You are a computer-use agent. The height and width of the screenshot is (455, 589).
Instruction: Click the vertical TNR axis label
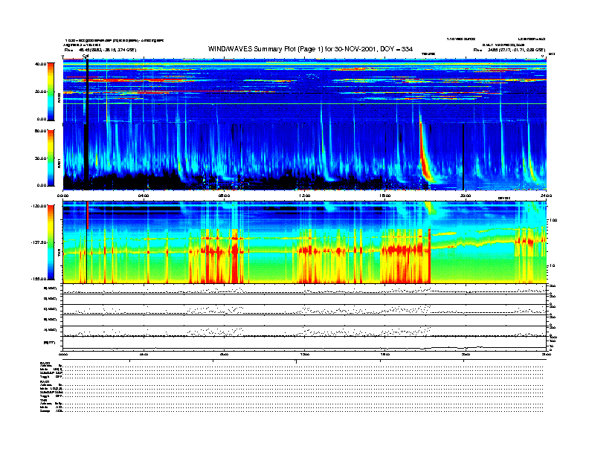point(59,254)
